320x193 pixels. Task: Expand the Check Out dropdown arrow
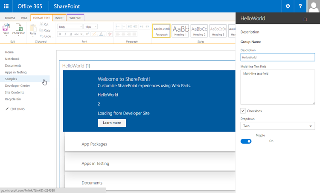coord(18,36)
